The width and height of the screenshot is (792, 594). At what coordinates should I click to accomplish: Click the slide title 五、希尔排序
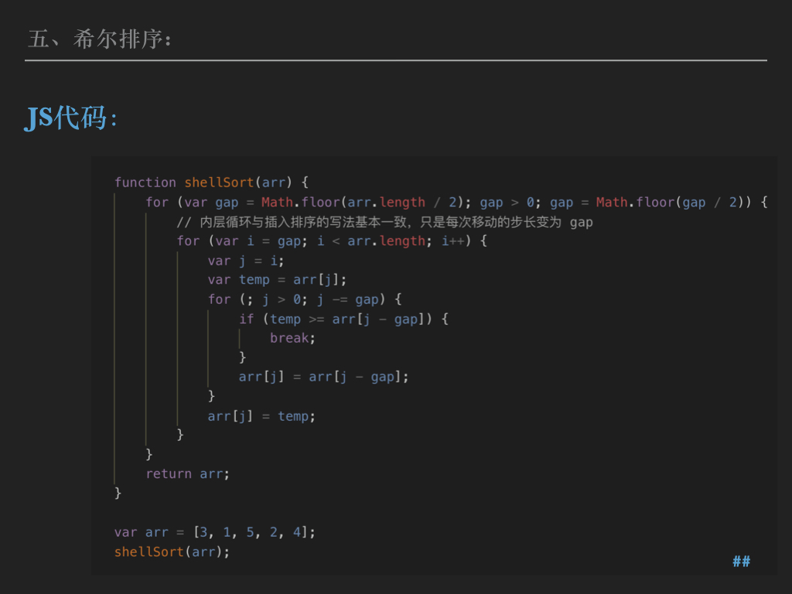pyautogui.click(x=99, y=39)
